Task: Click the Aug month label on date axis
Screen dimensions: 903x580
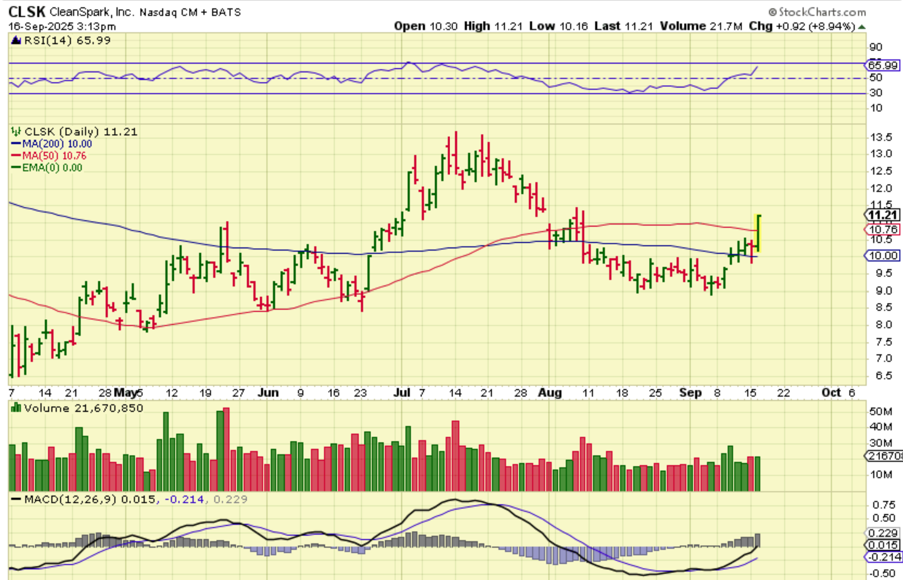Action: (549, 393)
